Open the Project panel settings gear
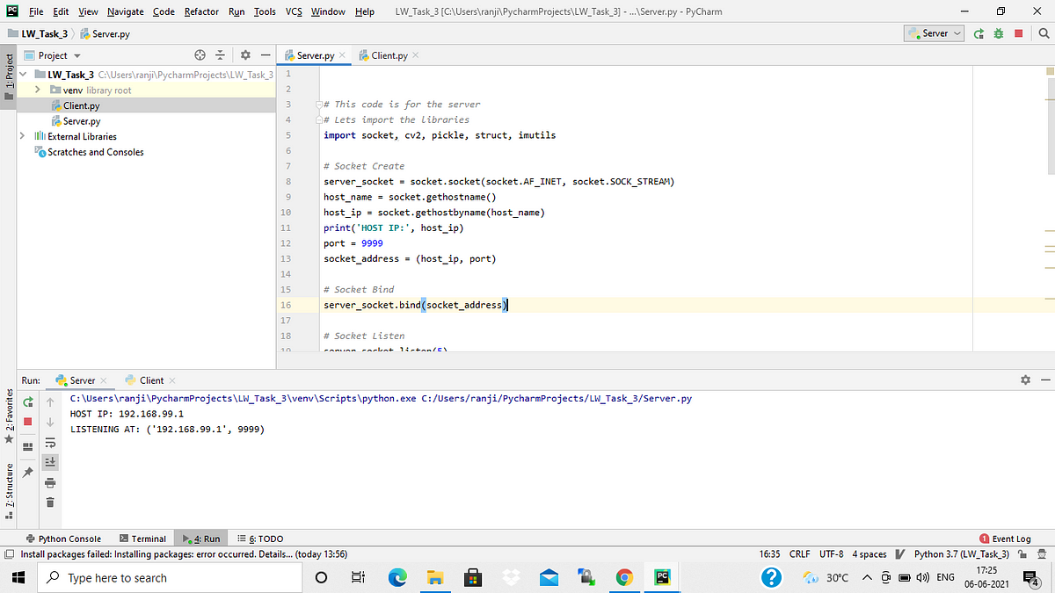Screen dimensions: 1055x593 (245, 55)
